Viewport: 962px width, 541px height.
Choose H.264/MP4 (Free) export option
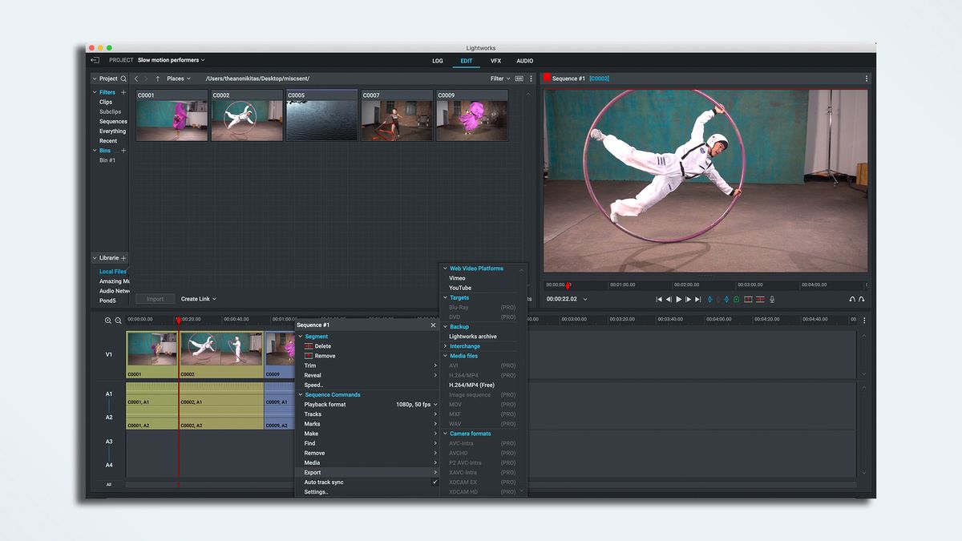(471, 386)
